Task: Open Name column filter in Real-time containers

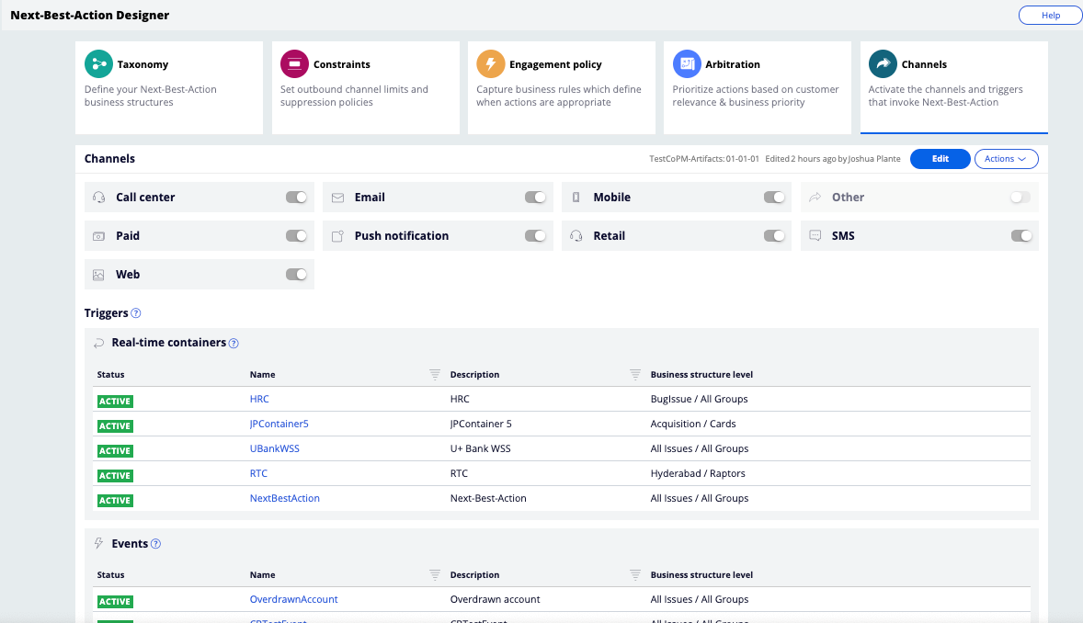Action: click(x=435, y=375)
